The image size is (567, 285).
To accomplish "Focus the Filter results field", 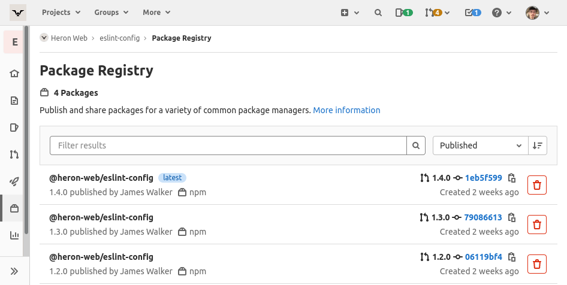I will click(228, 145).
